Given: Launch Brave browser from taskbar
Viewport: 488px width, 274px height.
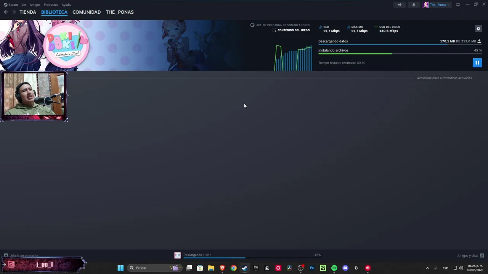Looking at the screenshot, I should (222, 268).
